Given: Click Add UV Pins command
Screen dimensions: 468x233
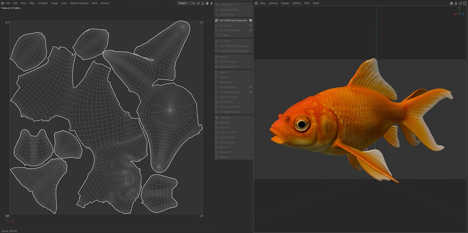Looking at the screenshot, I should point(233,5).
